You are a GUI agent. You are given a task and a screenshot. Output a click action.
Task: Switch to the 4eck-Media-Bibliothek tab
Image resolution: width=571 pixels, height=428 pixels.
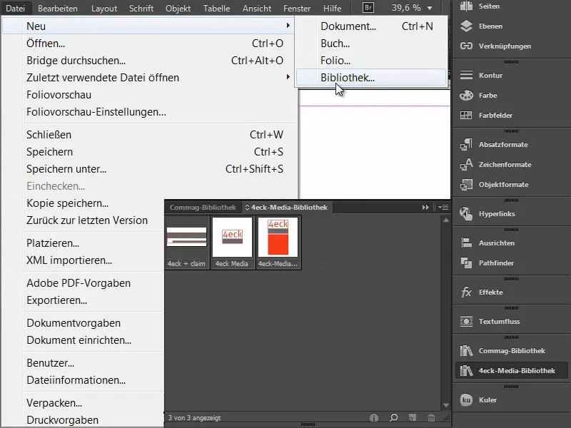(287, 207)
